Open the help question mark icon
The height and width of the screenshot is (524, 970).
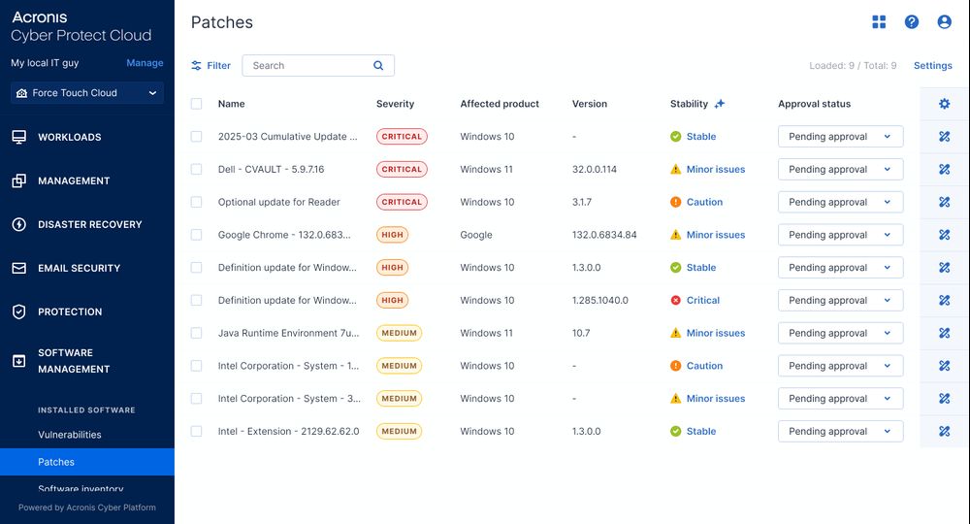tap(912, 22)
